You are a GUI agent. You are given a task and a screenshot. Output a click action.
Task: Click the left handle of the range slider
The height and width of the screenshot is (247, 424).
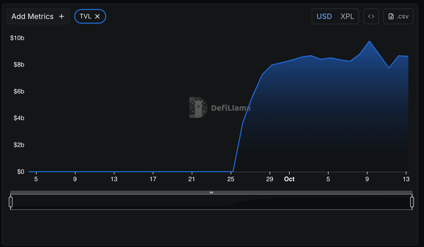pos(11,202)
